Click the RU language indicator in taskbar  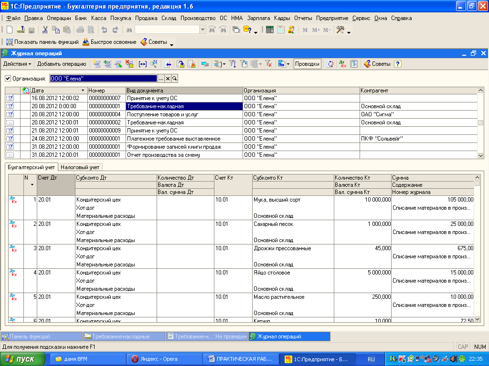371,359
